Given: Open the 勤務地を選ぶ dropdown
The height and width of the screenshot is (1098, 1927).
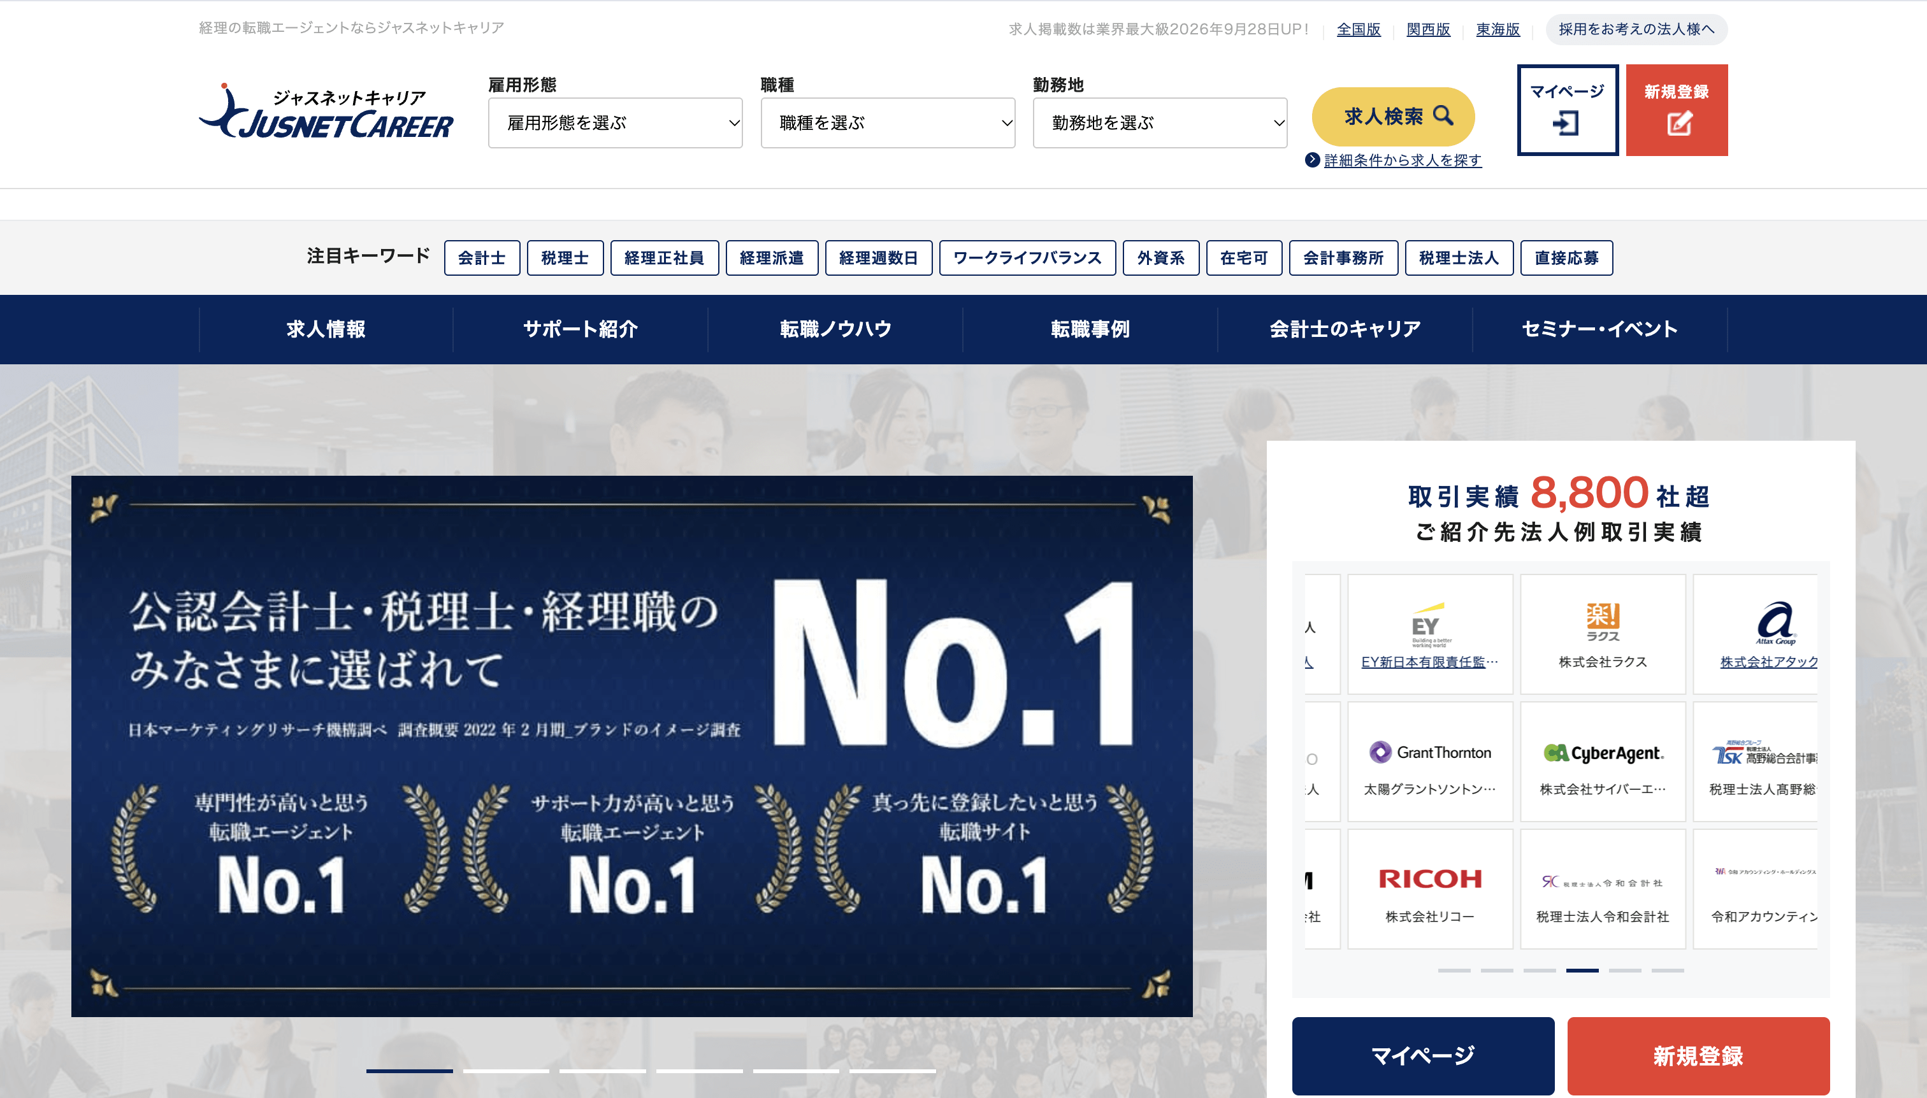Looking at the screenshot, I should 1160,123.
